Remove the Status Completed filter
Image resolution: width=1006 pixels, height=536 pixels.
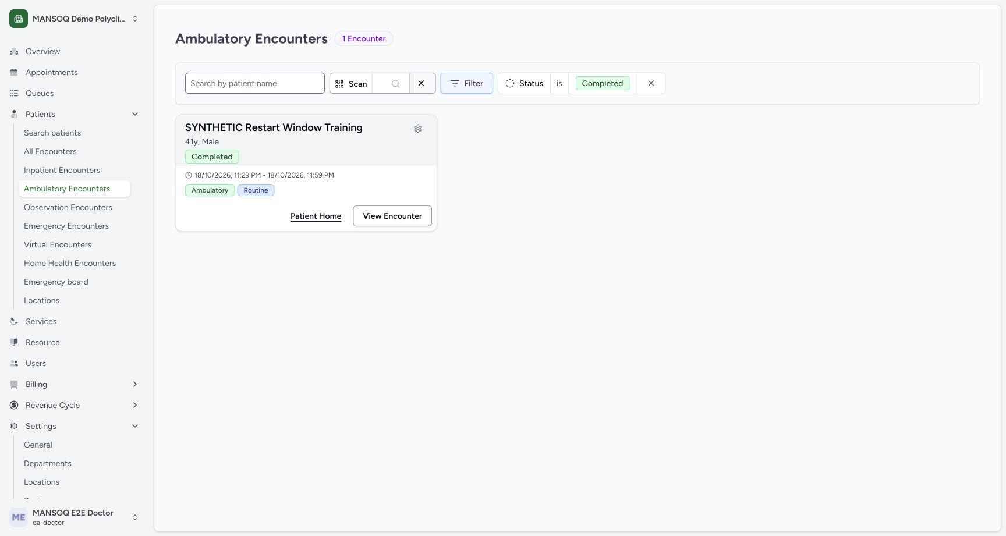click(651, 83)
